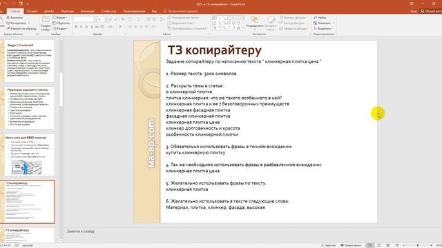
Task: Open the Paragraph dialog launcher (Абзац)
Action: (x=209, y=34)
